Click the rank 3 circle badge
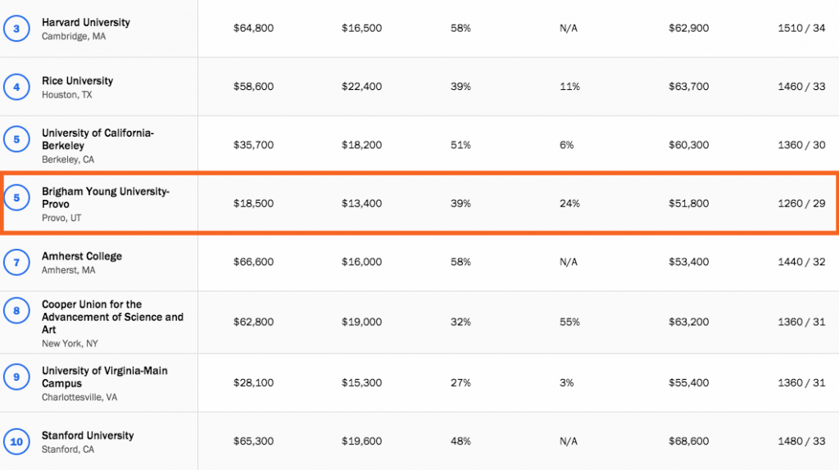The height and width of the screenshot is (470, 839). [16, 29]
